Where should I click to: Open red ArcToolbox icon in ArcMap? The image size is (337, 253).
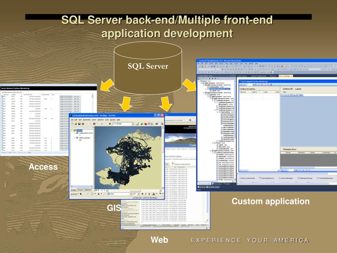[x=145, y=124]
